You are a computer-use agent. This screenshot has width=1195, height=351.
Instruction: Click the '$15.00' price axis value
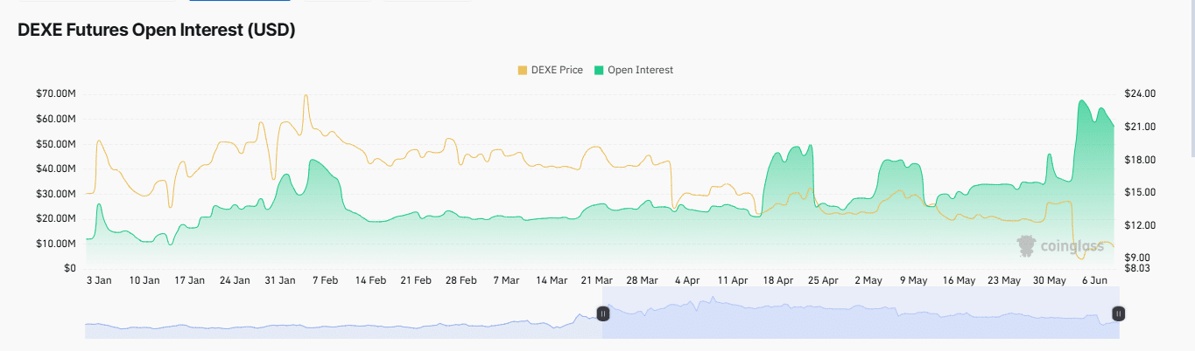(1142, 192)
